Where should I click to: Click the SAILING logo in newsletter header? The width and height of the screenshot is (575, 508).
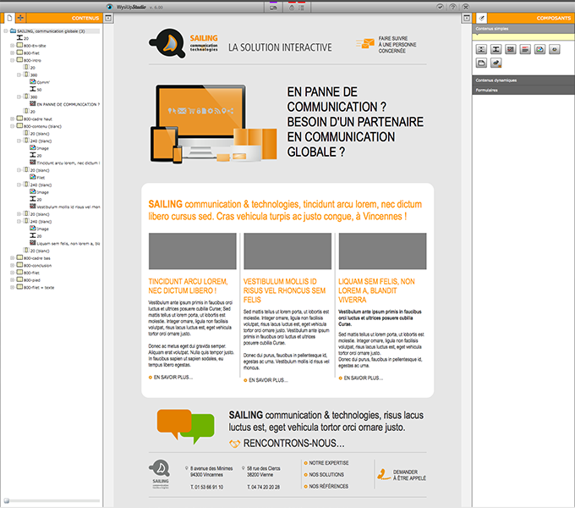(x=183, y=43)
